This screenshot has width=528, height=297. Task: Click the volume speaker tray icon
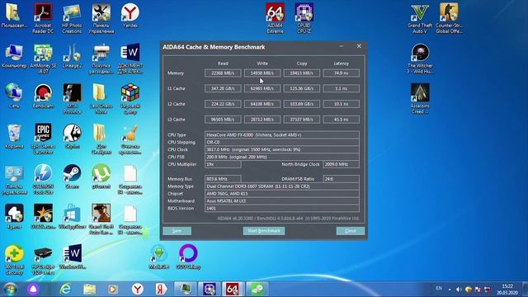pos(459,290)
